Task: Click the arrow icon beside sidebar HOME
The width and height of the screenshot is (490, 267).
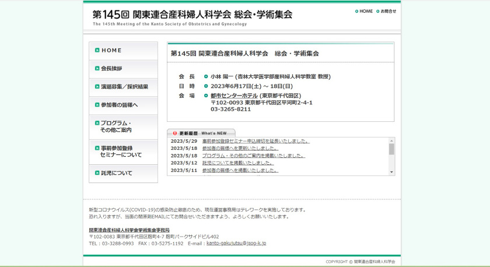Action: (x=97, y=50)
